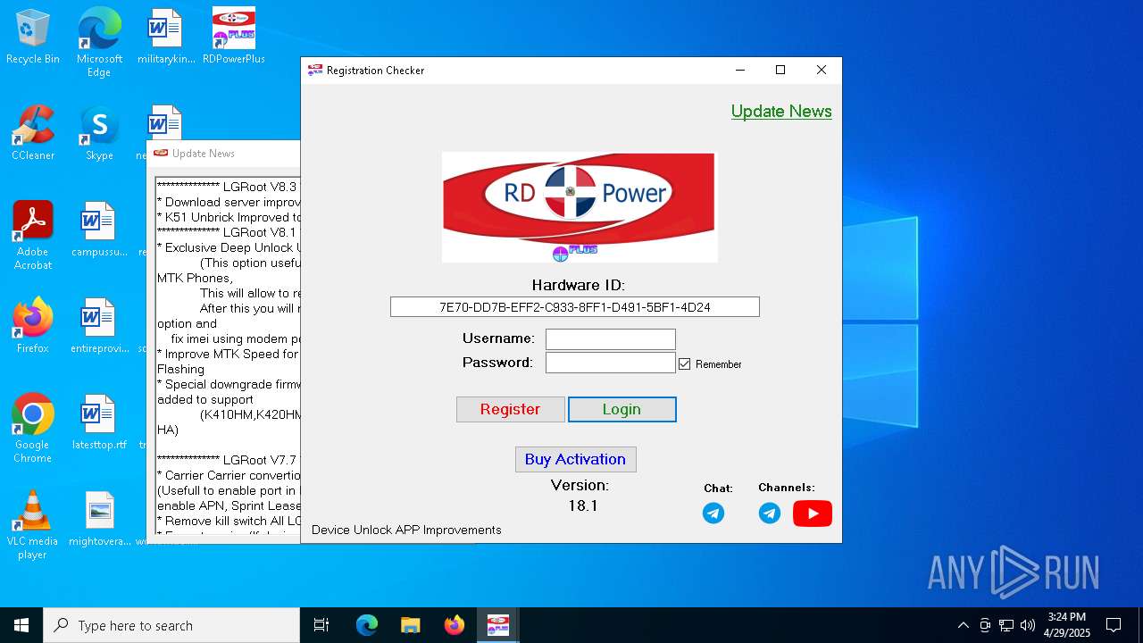
Task: Open the Windows Start menu
Action: tap(21, 625)
